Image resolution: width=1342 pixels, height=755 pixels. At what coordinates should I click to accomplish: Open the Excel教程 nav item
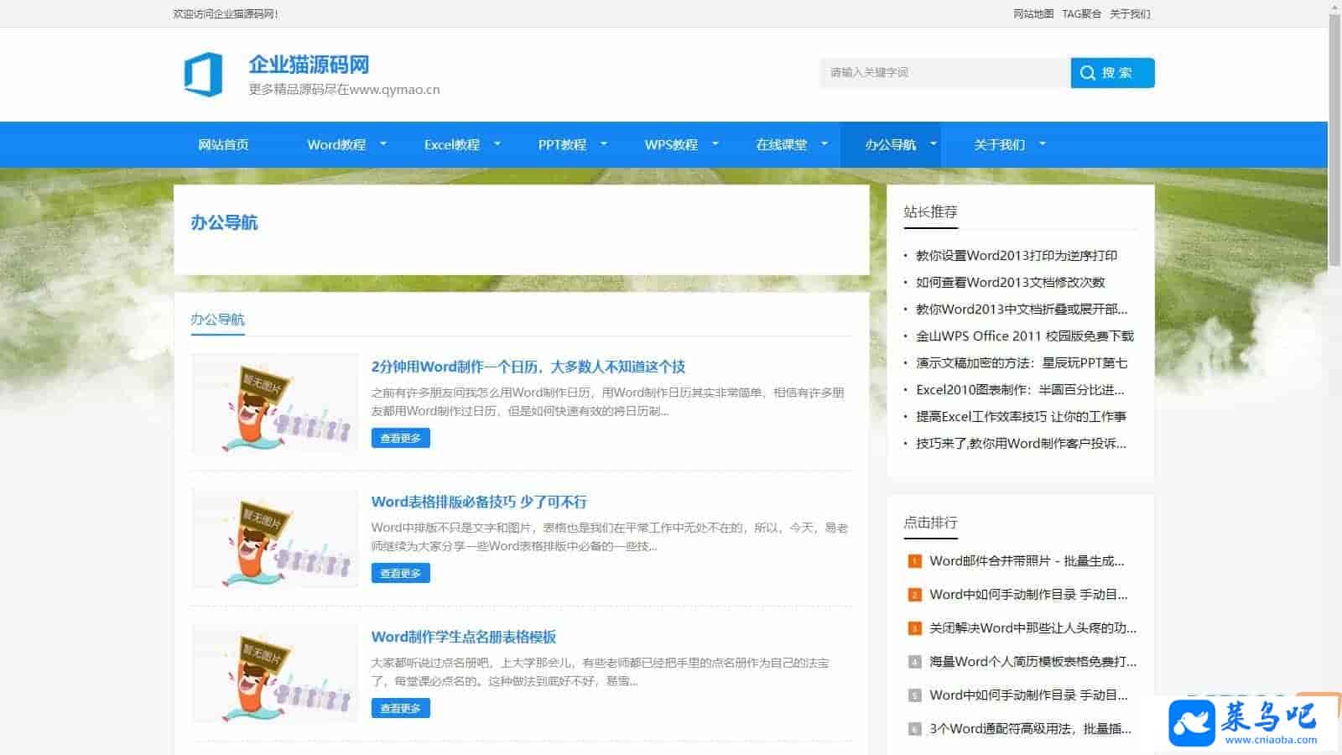[452, 144]
